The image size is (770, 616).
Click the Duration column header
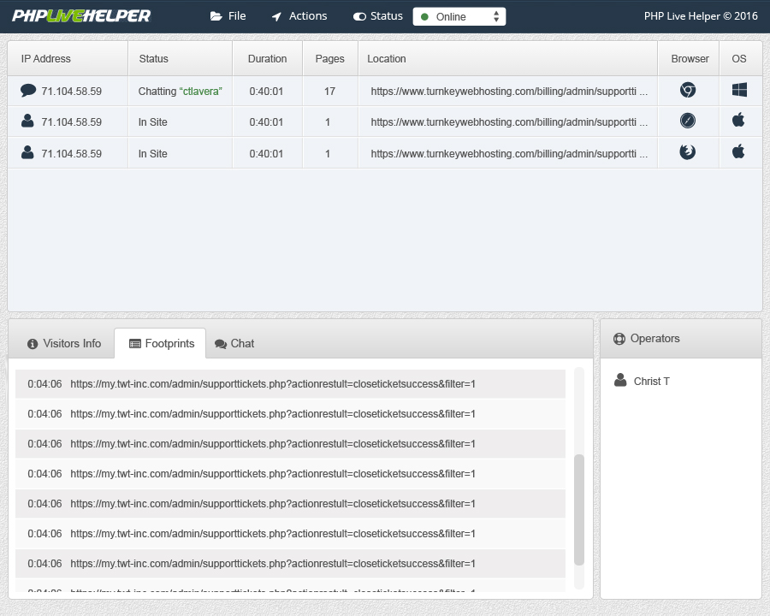pos(267,59)
